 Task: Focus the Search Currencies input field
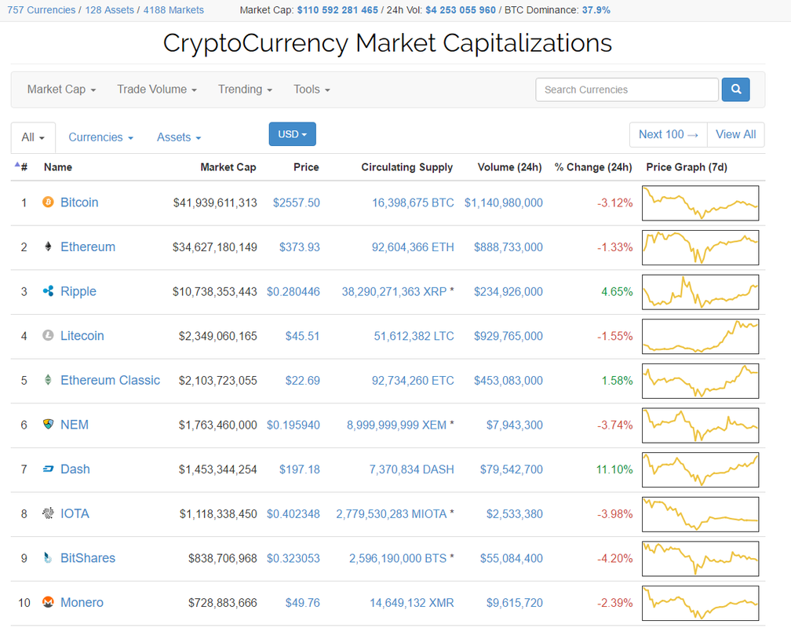pos(626,89)
